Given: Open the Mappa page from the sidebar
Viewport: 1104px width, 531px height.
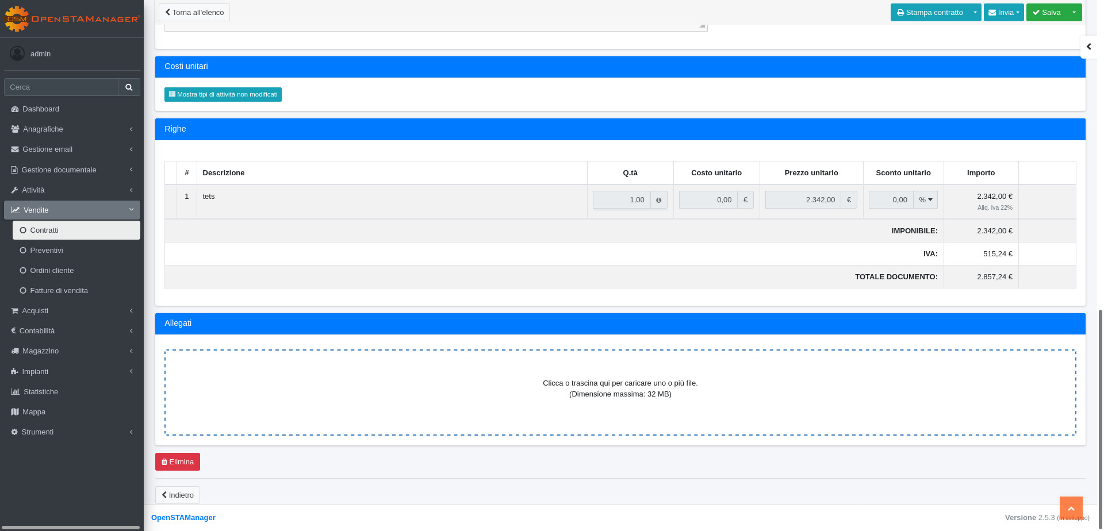Looking at the screenshot, I should [33, 412].
